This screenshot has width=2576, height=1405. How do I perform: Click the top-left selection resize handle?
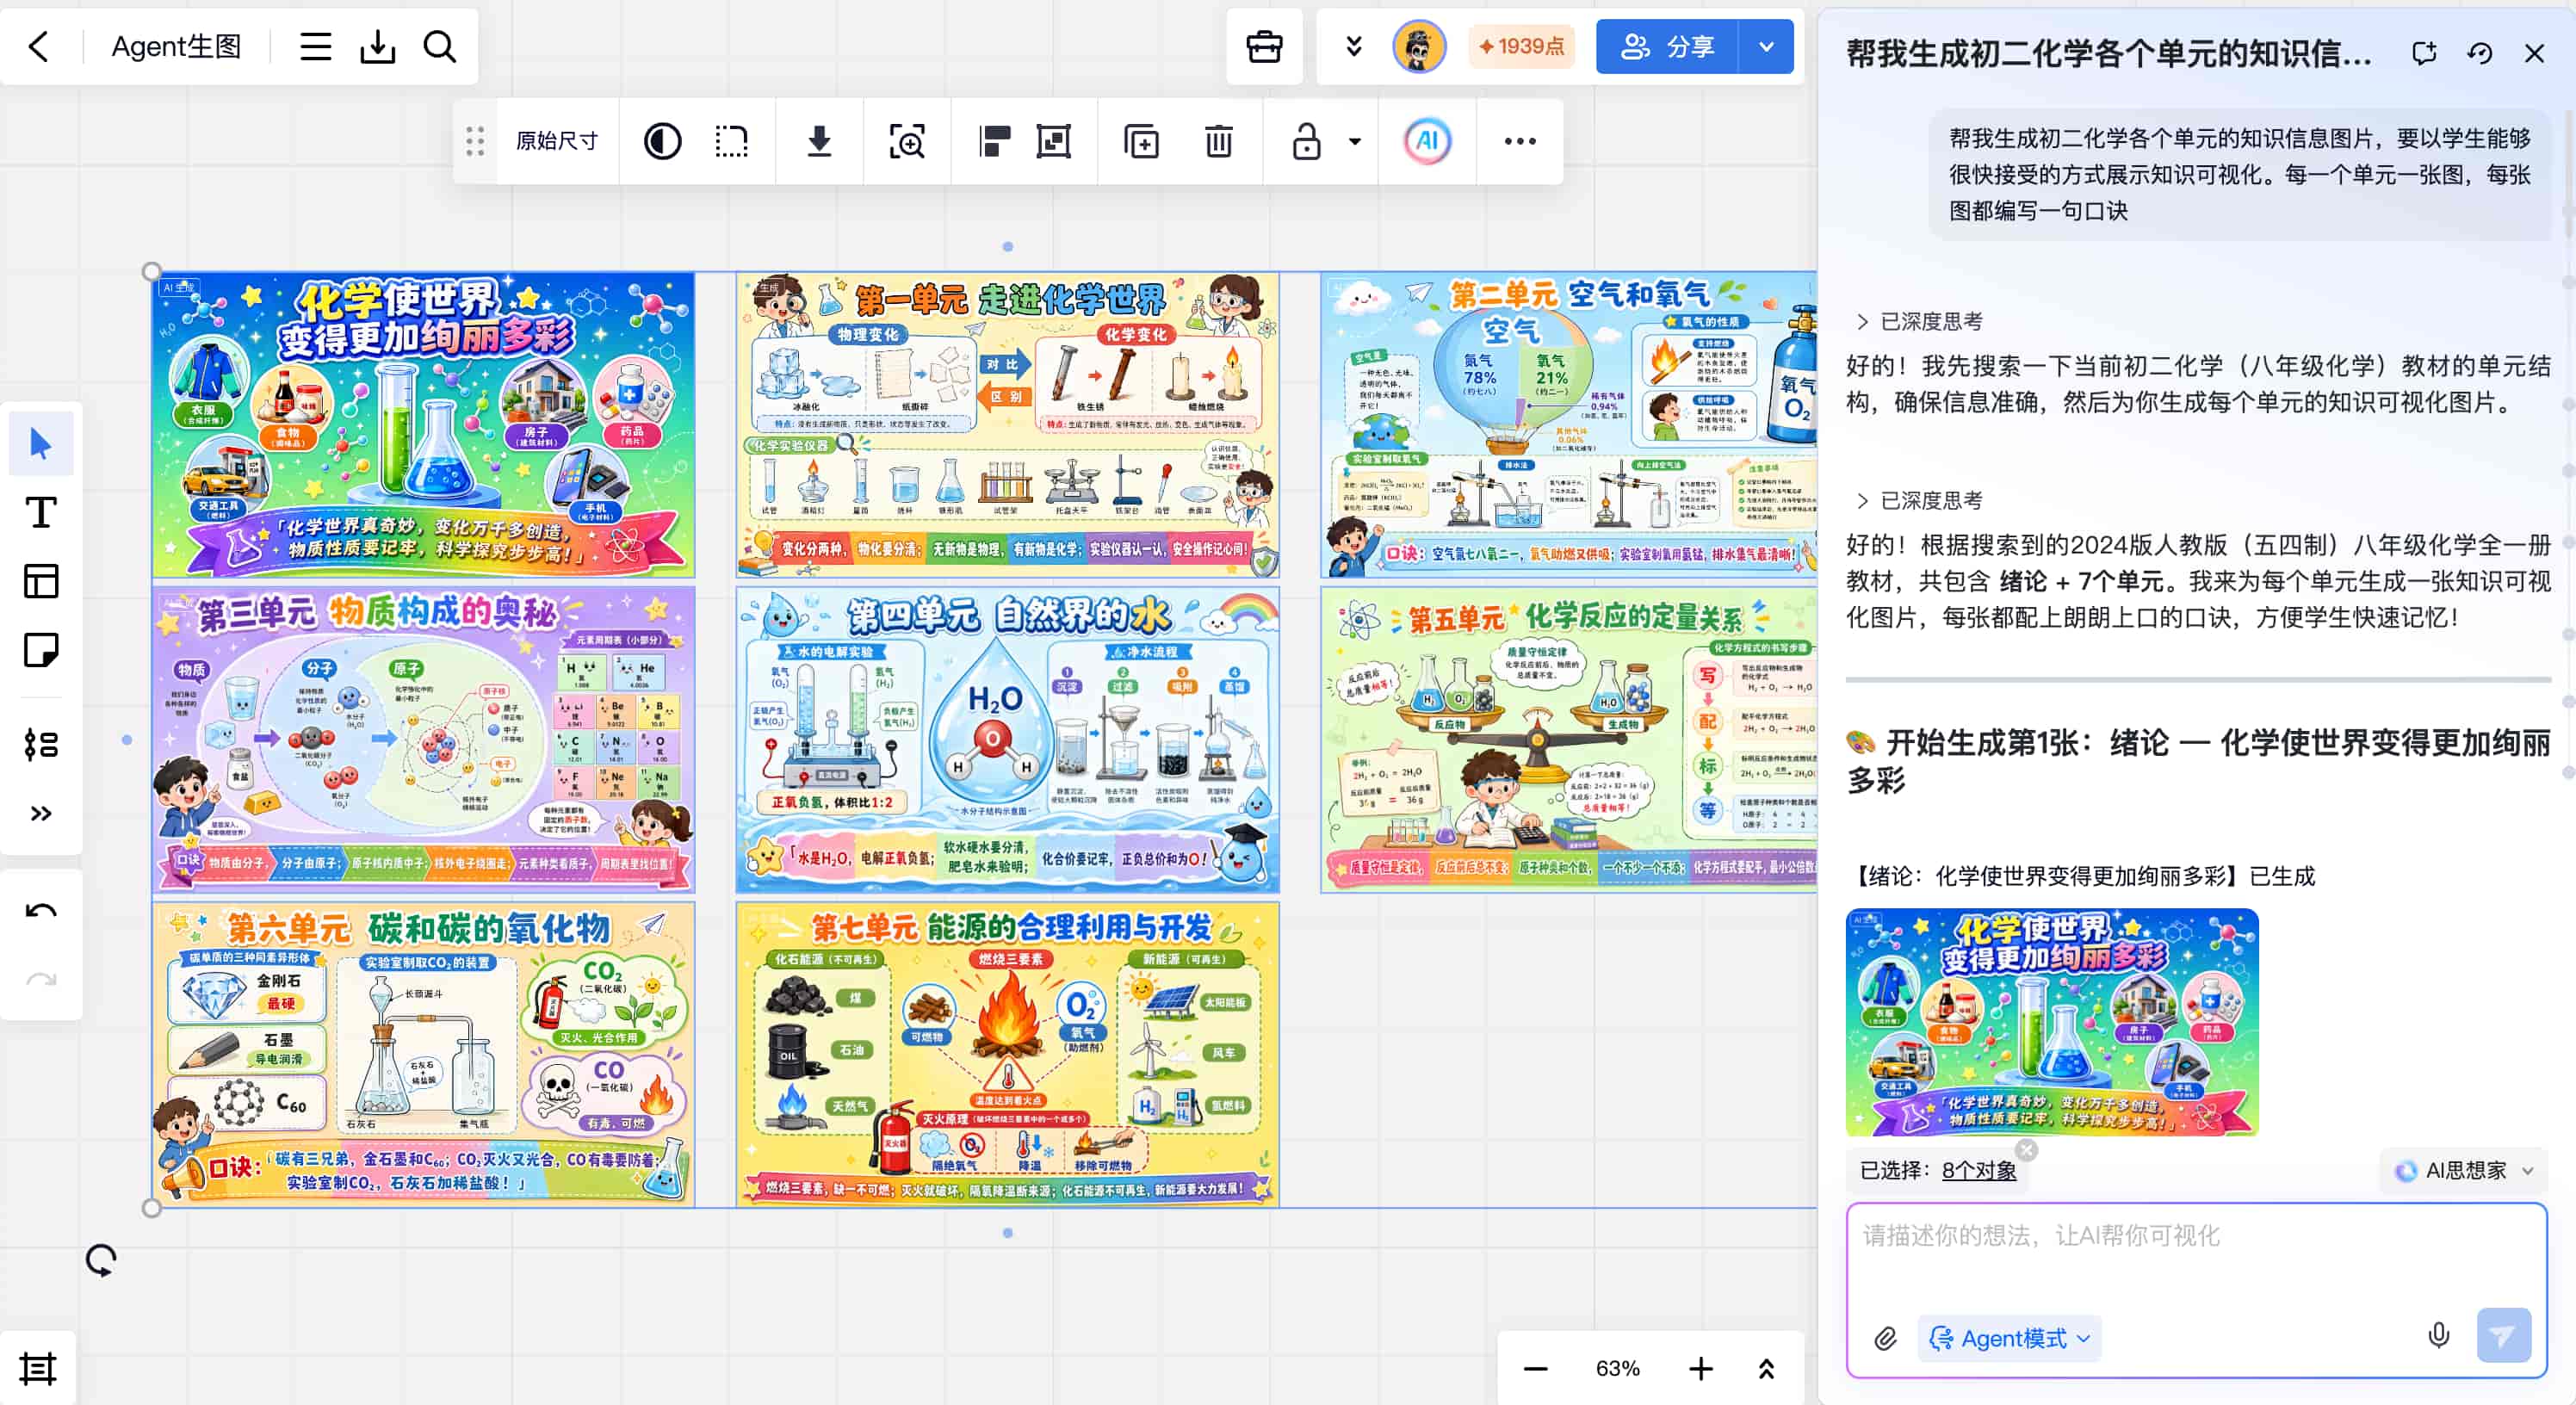152,272
